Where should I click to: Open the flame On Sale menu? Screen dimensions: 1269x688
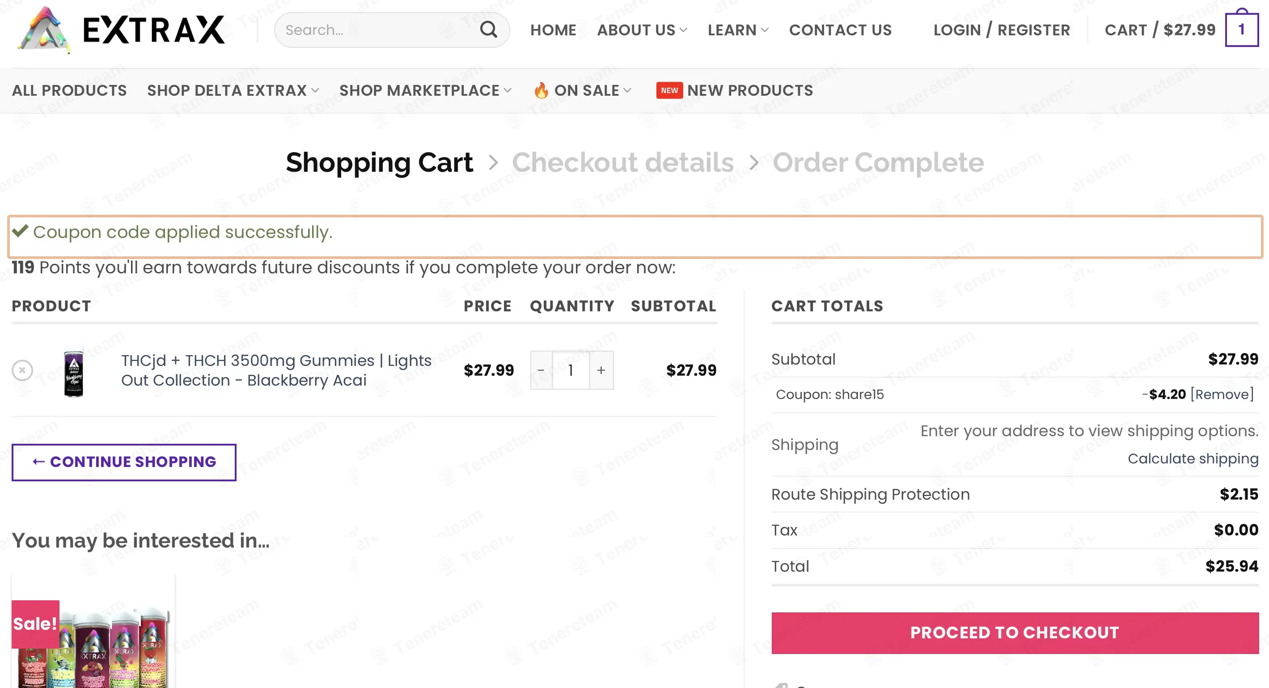click(x=582, y=90)
